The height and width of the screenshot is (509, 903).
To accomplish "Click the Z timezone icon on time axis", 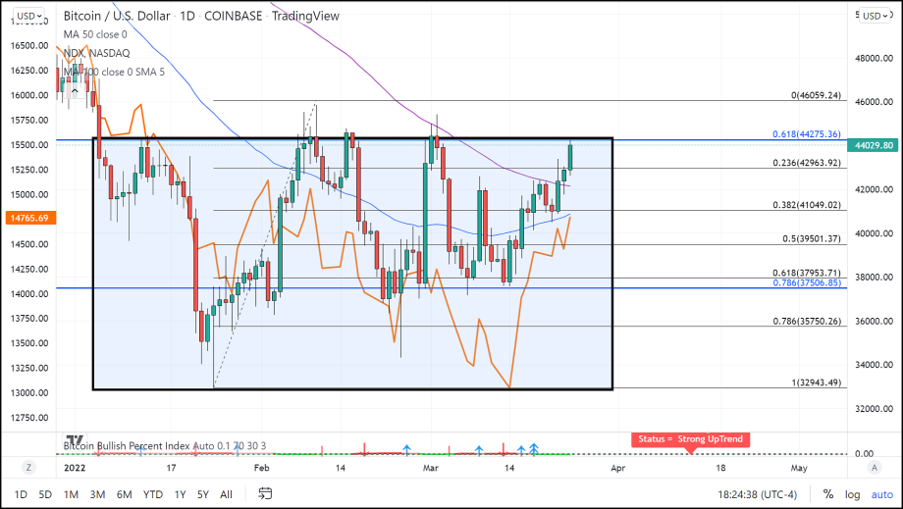I will pyautogui.click(x=29, y=468).
